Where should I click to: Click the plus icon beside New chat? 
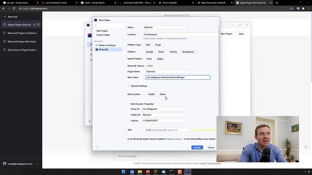(x=4, y=17)
